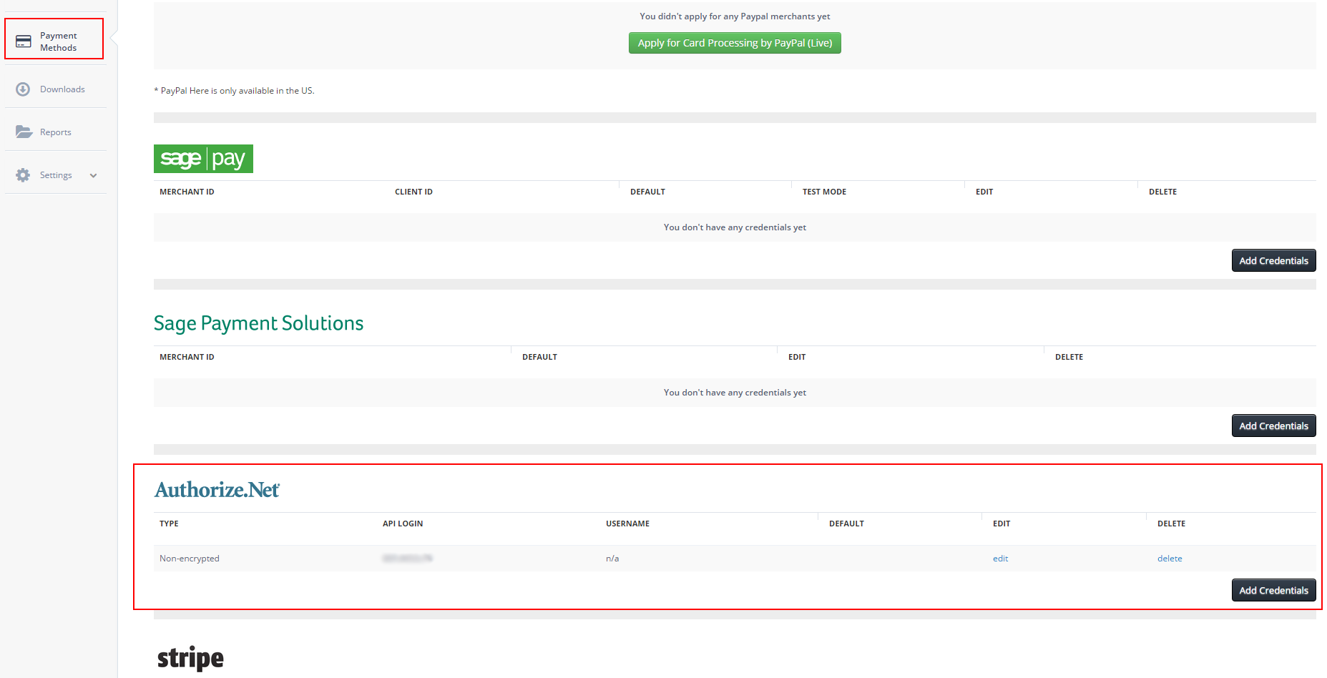Click 'You didn't apply for any Paypal merchants' text
The image size is (1327, 678).
click(x=735, y=16)
